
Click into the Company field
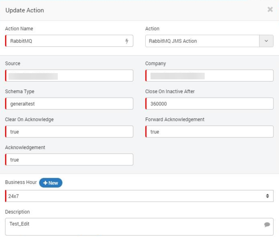pyautogui.click(x=209, y=75)
